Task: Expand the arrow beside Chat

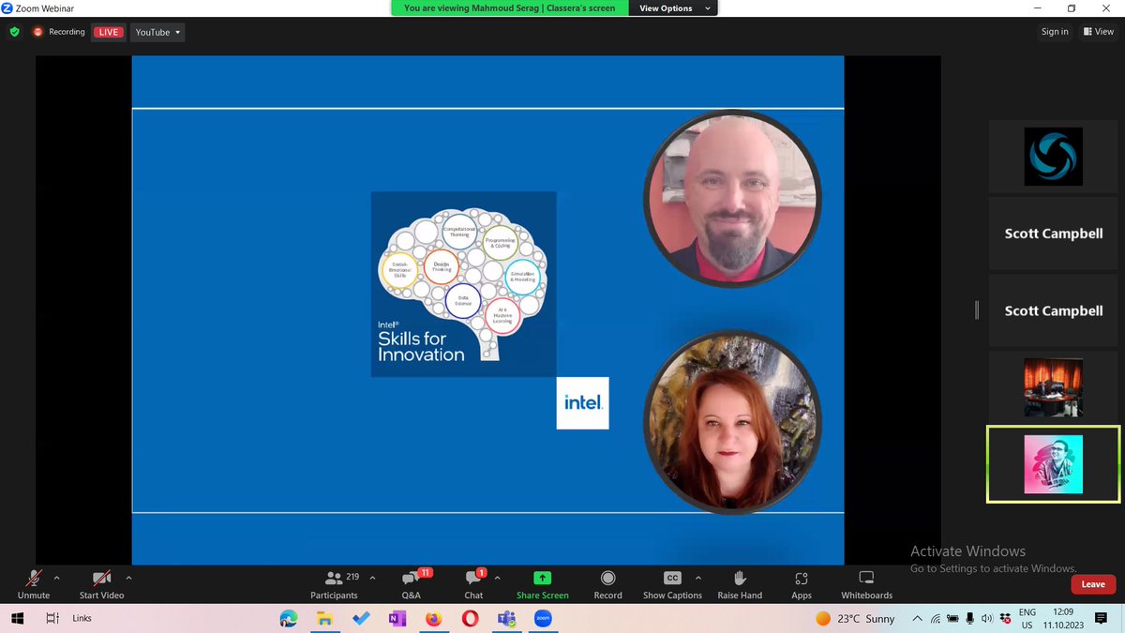Action: pyautogui.click(x=497, y=578)
